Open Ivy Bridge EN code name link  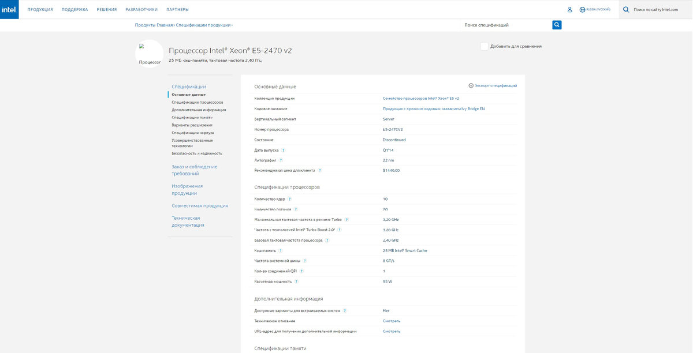[x=434, y=108]
